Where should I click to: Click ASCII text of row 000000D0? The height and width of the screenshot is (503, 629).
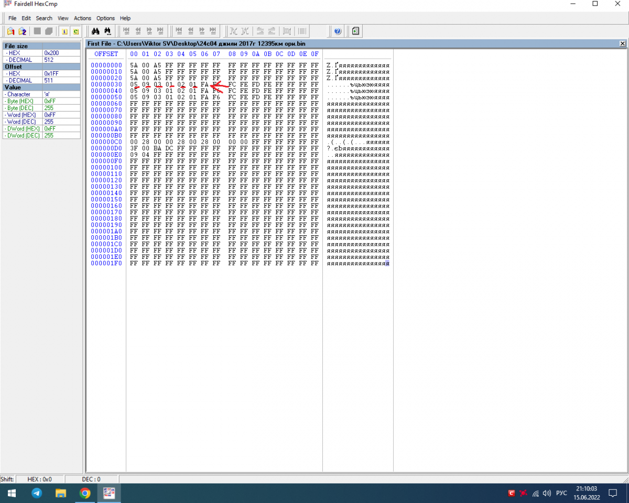pyautogui.click(x=358, y=148)
